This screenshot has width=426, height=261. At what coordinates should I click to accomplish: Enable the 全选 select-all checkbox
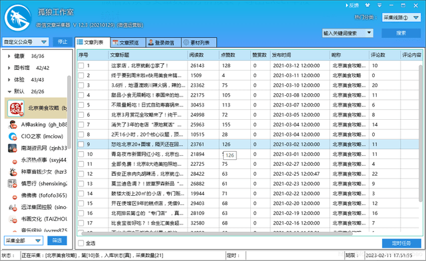coord(81,243)
